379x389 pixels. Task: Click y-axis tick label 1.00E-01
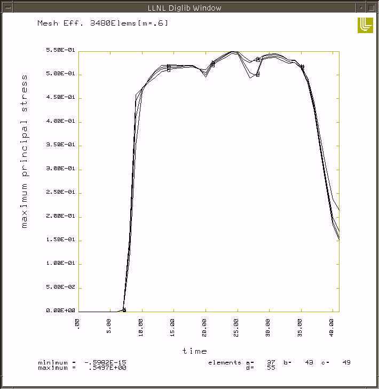tap(60, 263)
